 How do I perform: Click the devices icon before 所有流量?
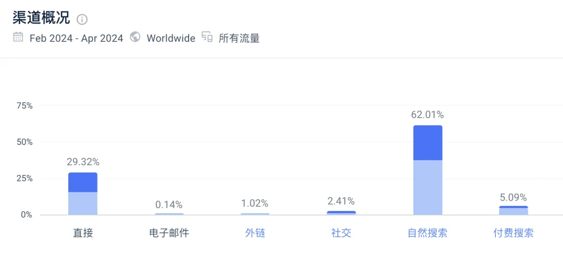click(207, 38)
